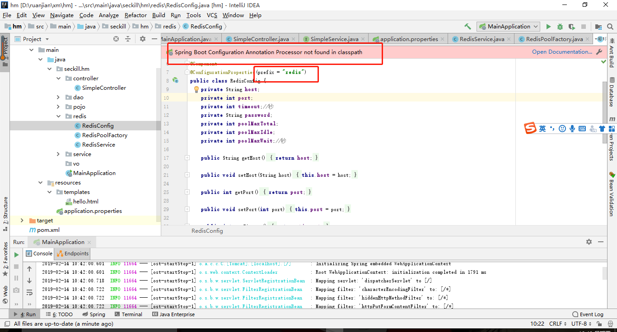This screenshot has width=617, height=332.
Task: Open Project Structure from the top toolbar
Action: click(x=598, y=27)
